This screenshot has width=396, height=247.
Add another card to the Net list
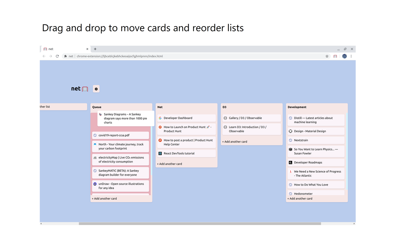pos(170,164)
